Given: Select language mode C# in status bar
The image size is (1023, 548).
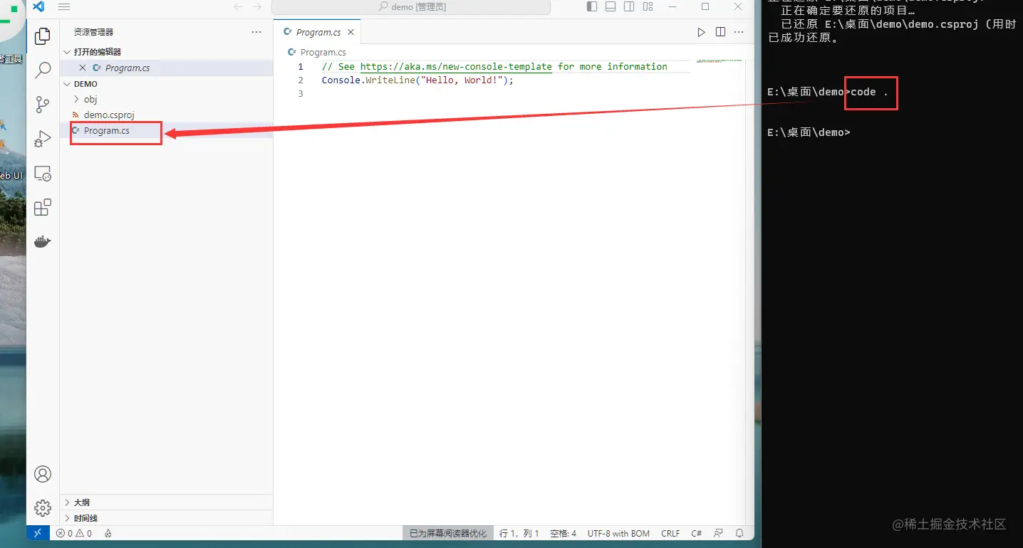Looking at the screenshot, I should point(696,533).
